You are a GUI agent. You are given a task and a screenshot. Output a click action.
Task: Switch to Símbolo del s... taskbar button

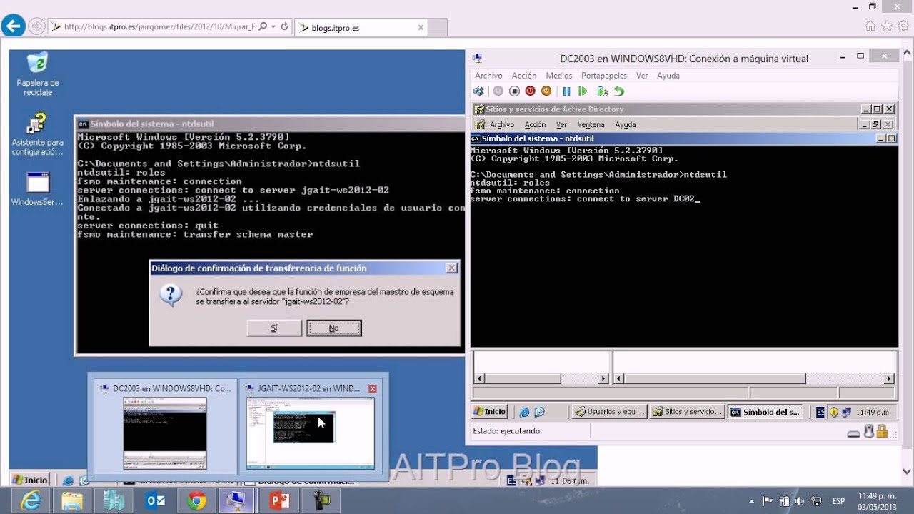pyautogui.click(x=765, y=412)
